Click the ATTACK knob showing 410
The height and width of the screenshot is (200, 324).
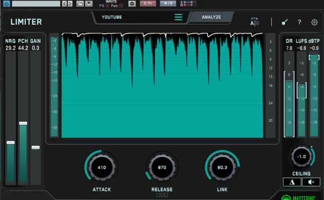[x=102, y=167]
